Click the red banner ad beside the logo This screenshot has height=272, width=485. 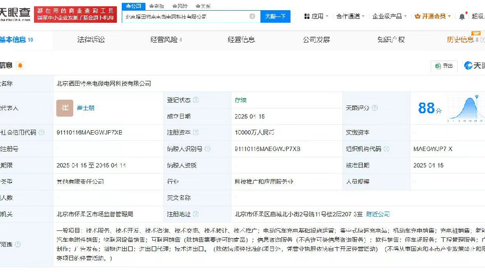point(75,14)
